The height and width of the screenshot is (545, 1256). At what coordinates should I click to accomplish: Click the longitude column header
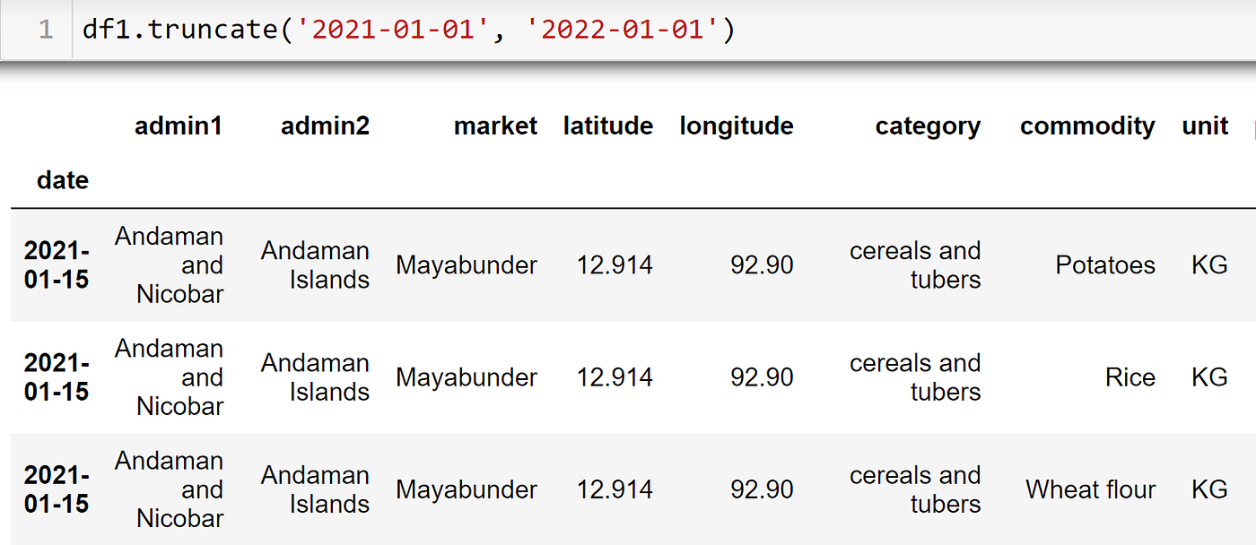tap(736, 126)
